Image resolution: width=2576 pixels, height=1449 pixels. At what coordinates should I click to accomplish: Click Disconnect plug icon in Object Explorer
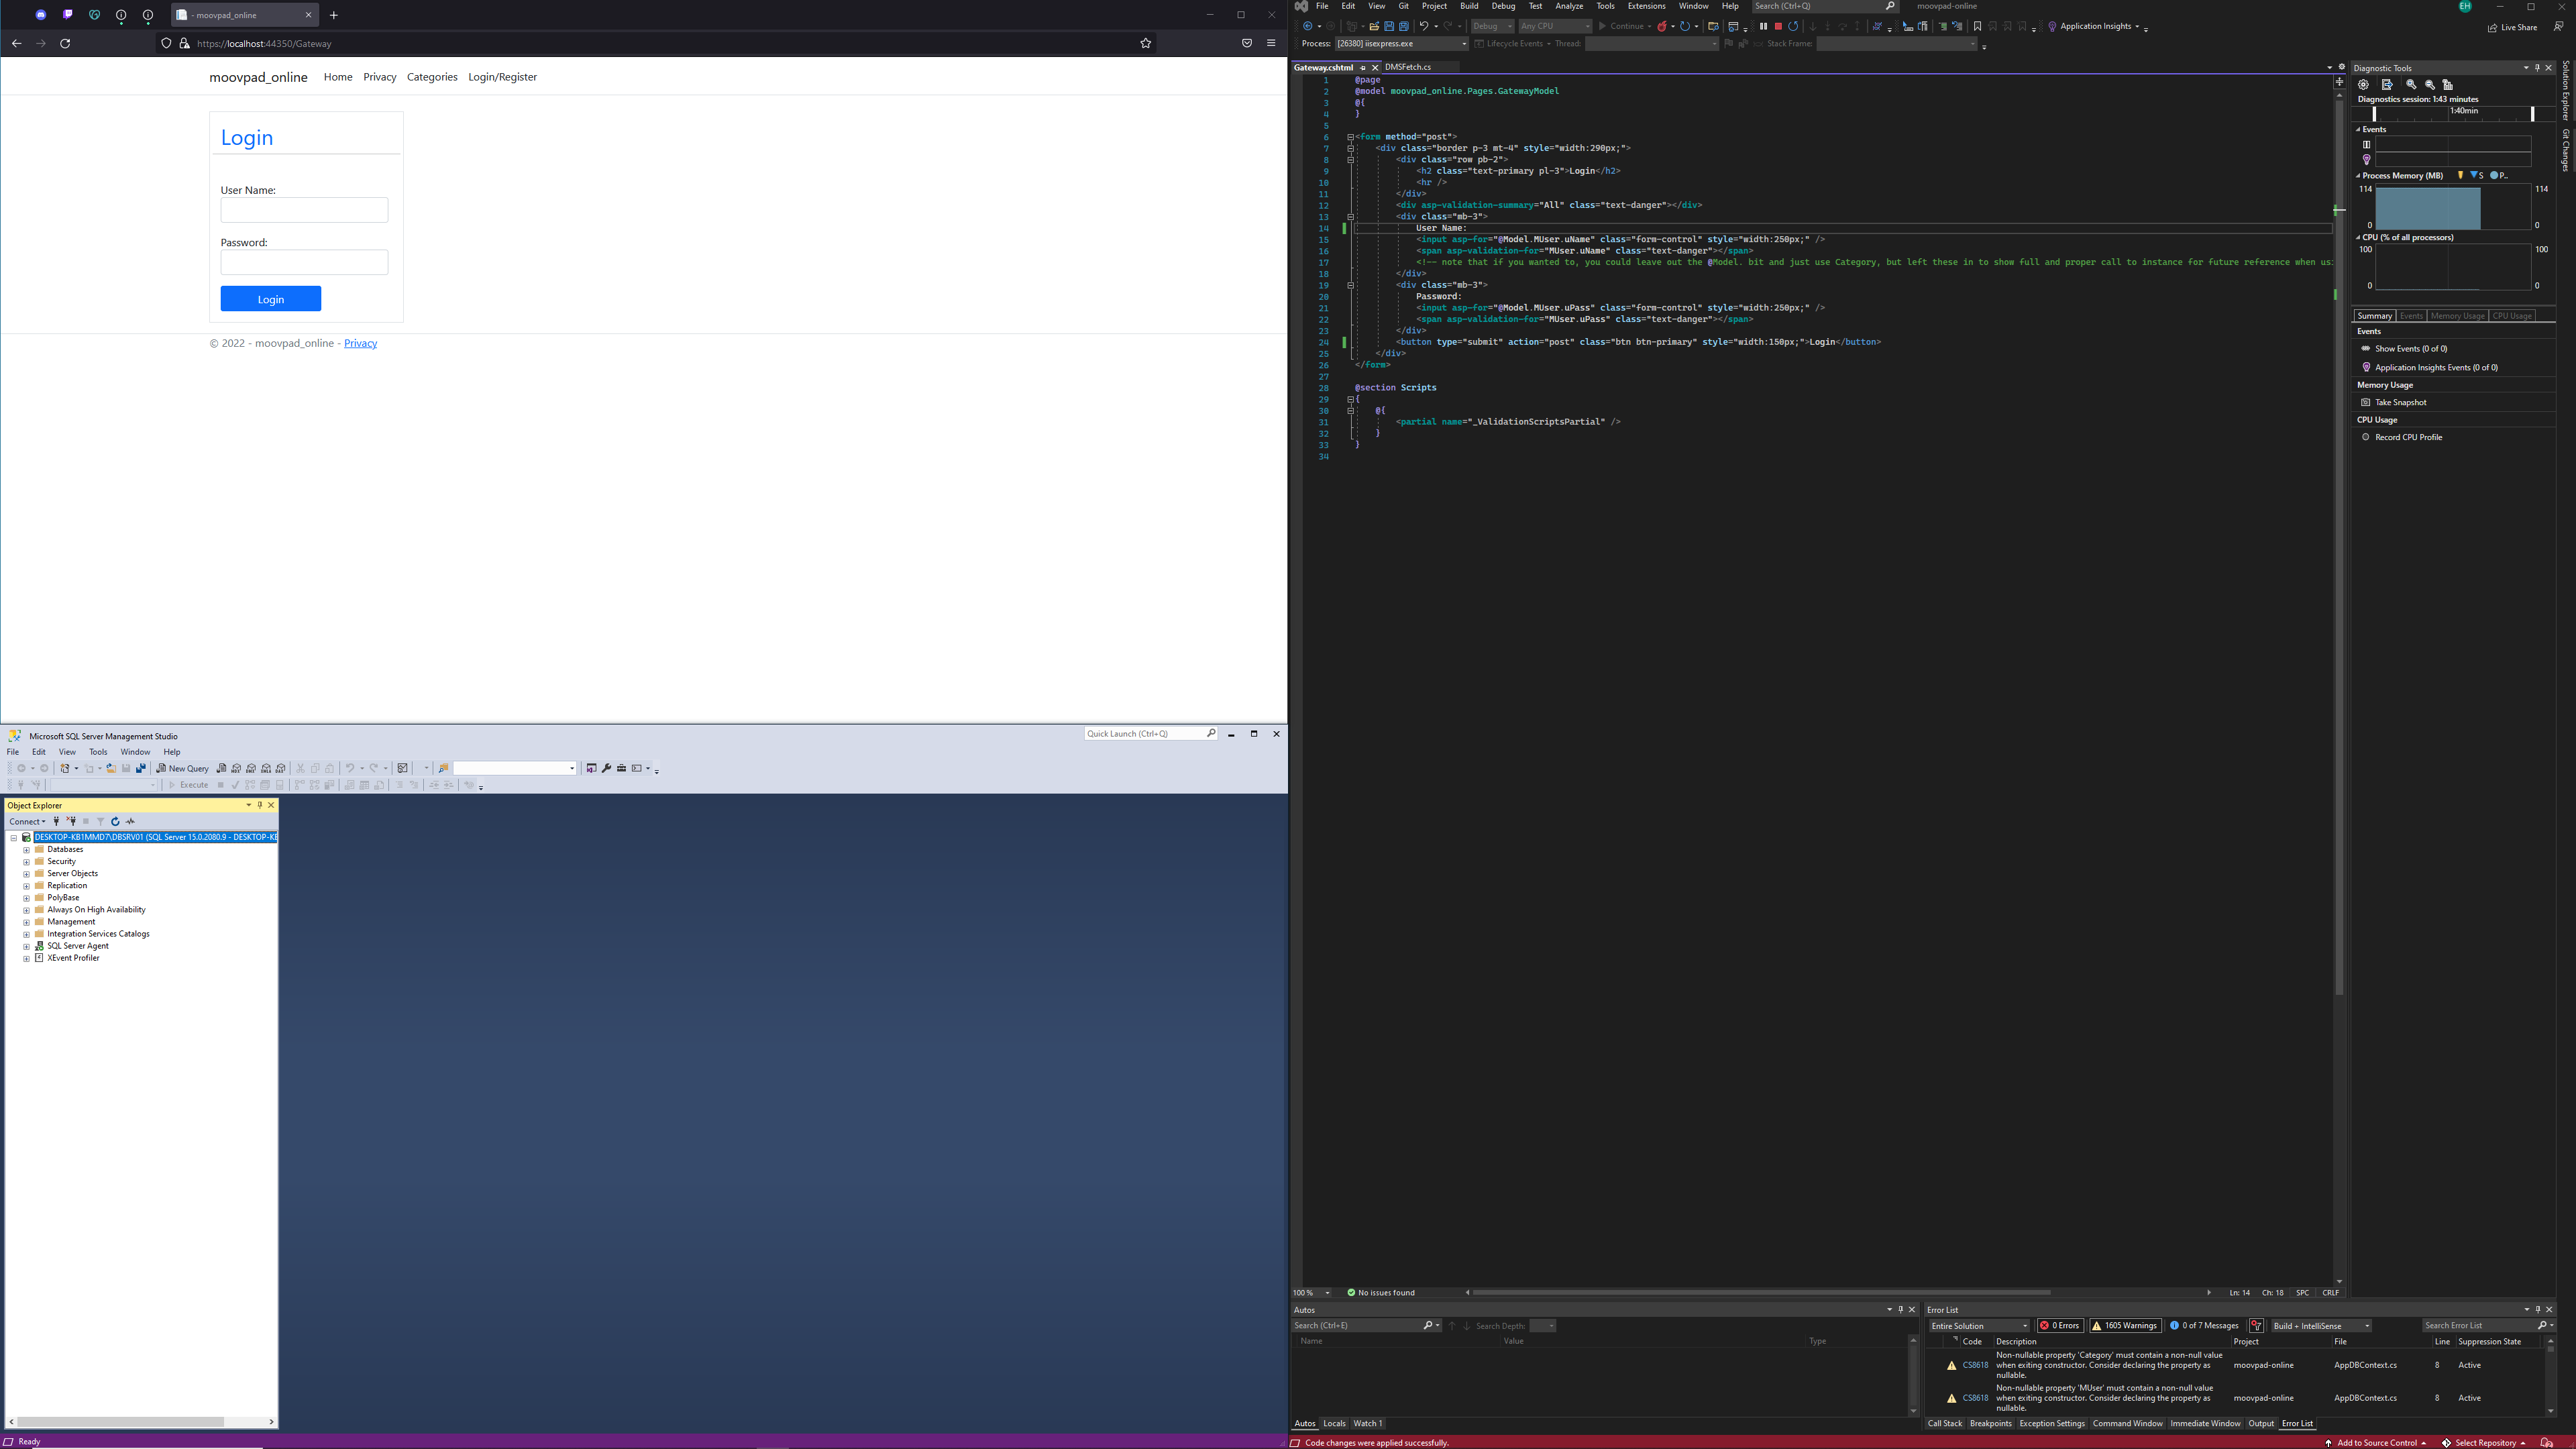point(71,821)
